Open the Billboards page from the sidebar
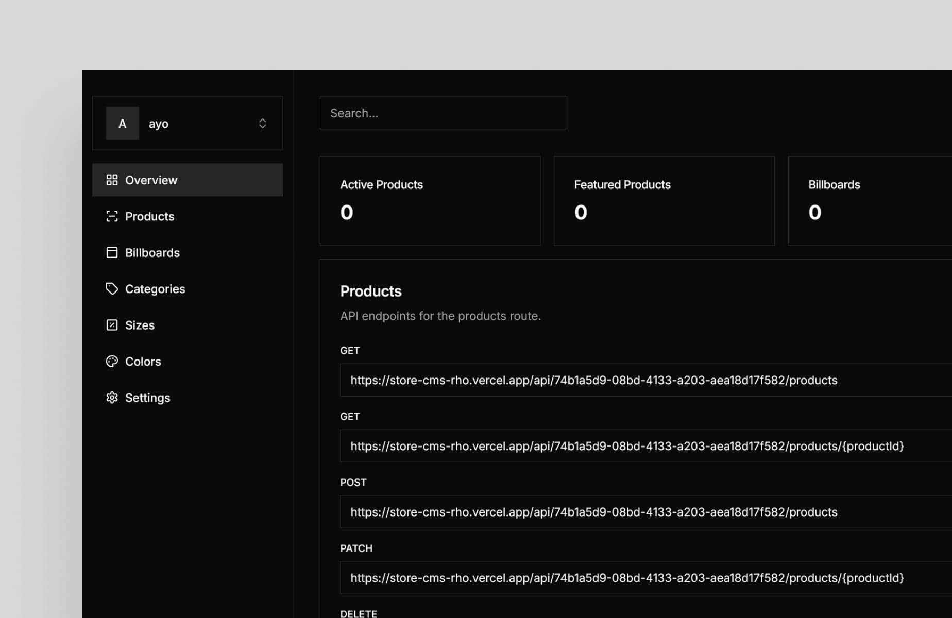 pyautogui.click(x=152, y=252)
